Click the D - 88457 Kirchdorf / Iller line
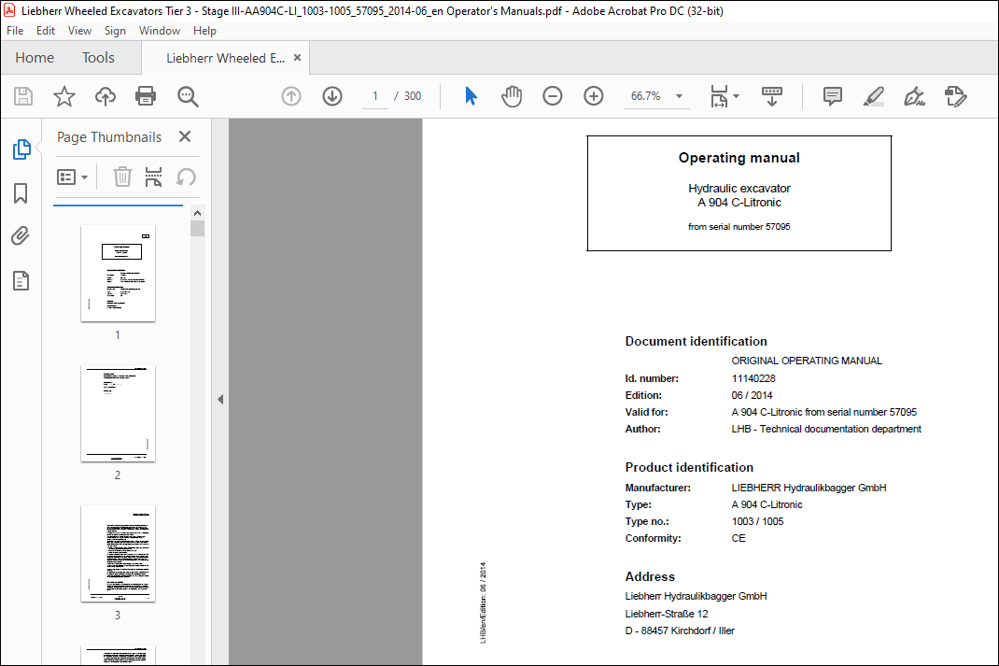The image size is (999, 666). point(680,631)
